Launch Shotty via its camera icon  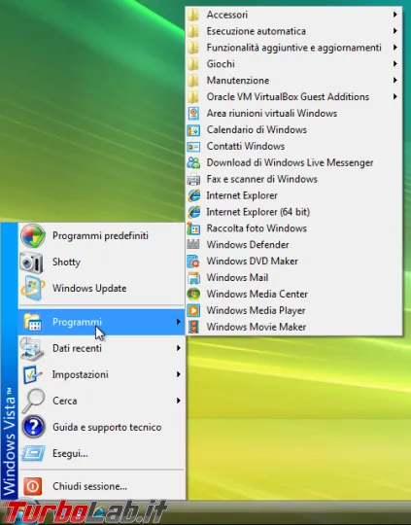coord(31,262)
